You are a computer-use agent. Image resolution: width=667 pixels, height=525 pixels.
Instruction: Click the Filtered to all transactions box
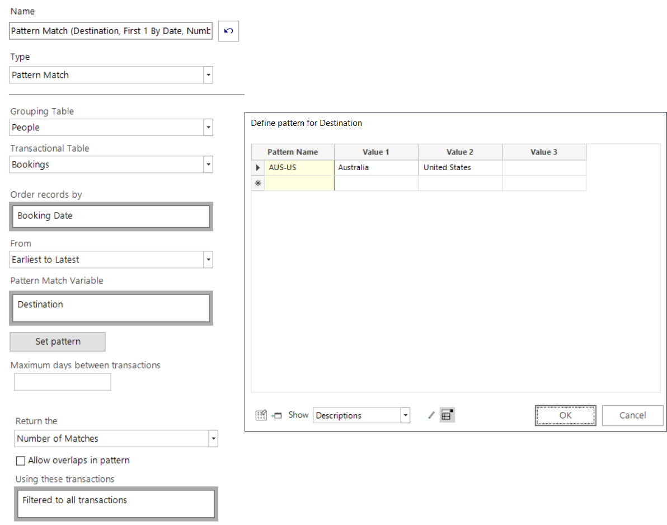click(x=116, y=504)
